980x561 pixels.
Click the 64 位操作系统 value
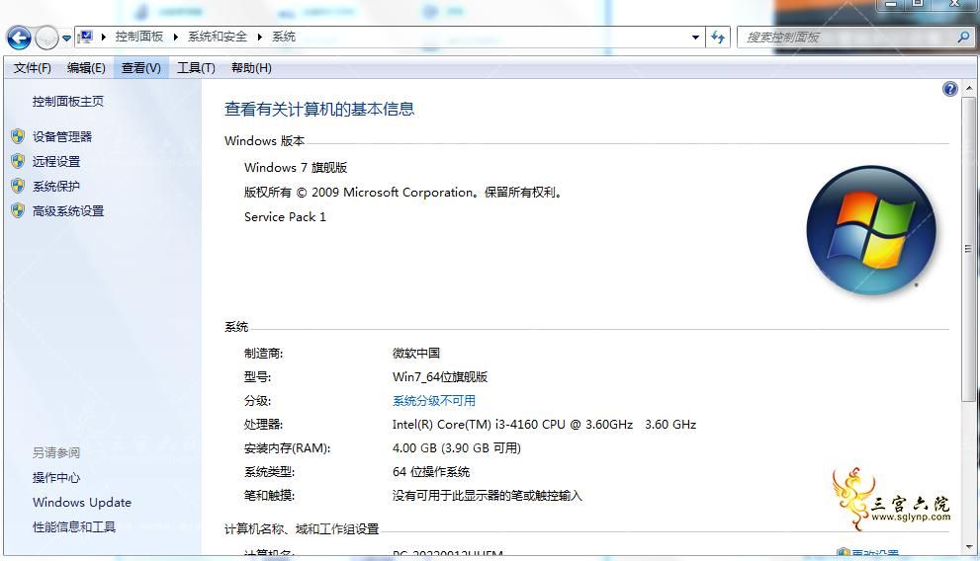pyautogui.click(x=430, y=472)
